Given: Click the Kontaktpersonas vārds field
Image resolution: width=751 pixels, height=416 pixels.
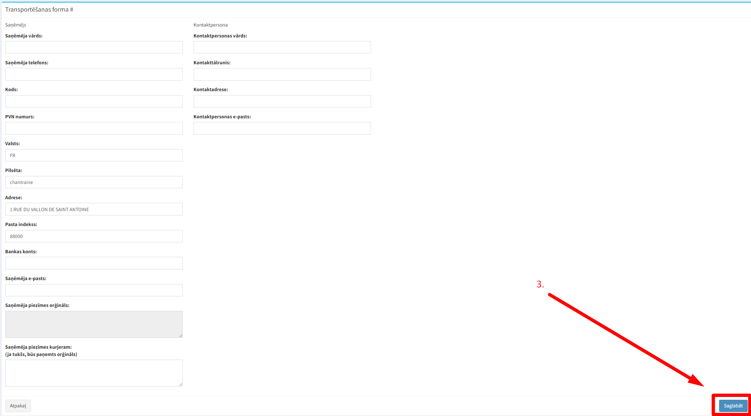Looking at the screenshot, I should click(282, 47).
